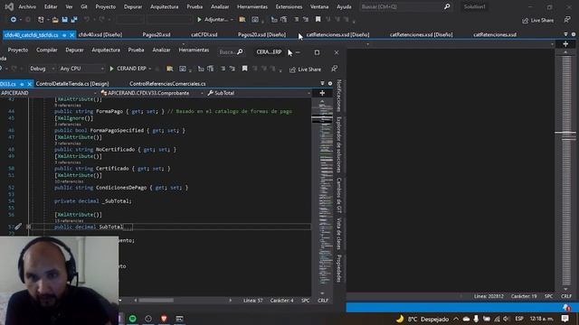Click the new project icon in the top toolbar

pyautogui.click(x=41, y=20)
